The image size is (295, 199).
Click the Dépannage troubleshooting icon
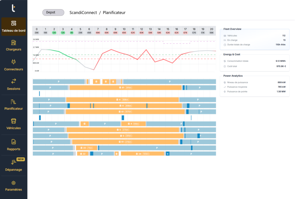[14, 162]
